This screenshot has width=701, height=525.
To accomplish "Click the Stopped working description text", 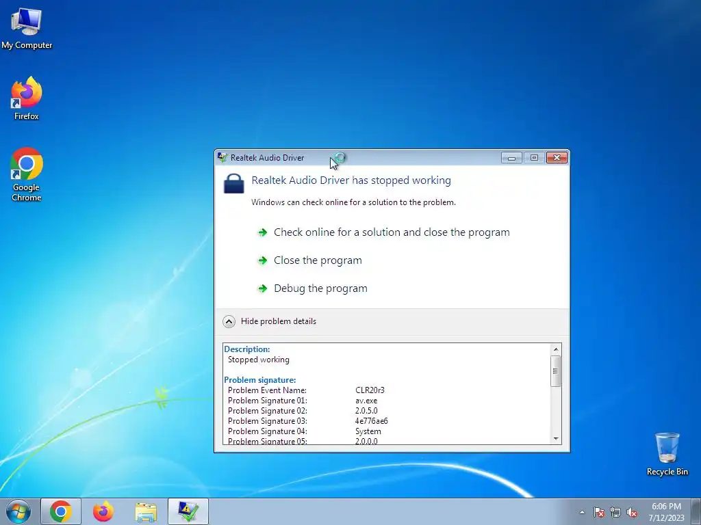I will click(x=258, y=360).
